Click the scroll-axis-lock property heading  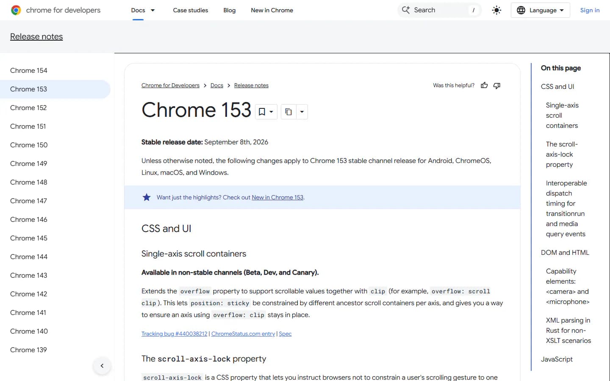[x=204, y=359]
